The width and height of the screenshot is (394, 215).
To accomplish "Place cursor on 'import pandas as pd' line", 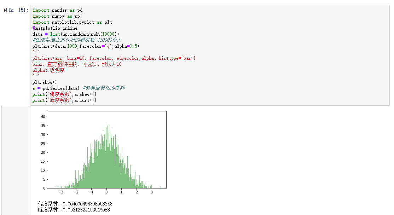I will [x=57, y=10].
